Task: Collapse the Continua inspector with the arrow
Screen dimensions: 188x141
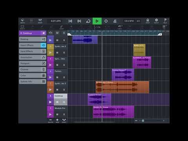Action: click(43, 33)
